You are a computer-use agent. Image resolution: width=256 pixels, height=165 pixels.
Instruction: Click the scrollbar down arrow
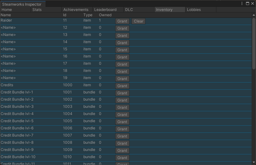click(x=254, y=162)
